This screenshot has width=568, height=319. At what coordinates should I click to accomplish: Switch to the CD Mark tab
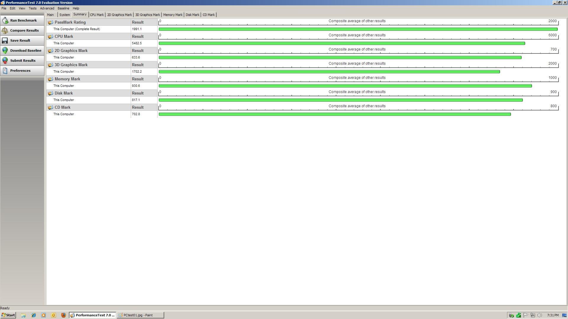209,15
